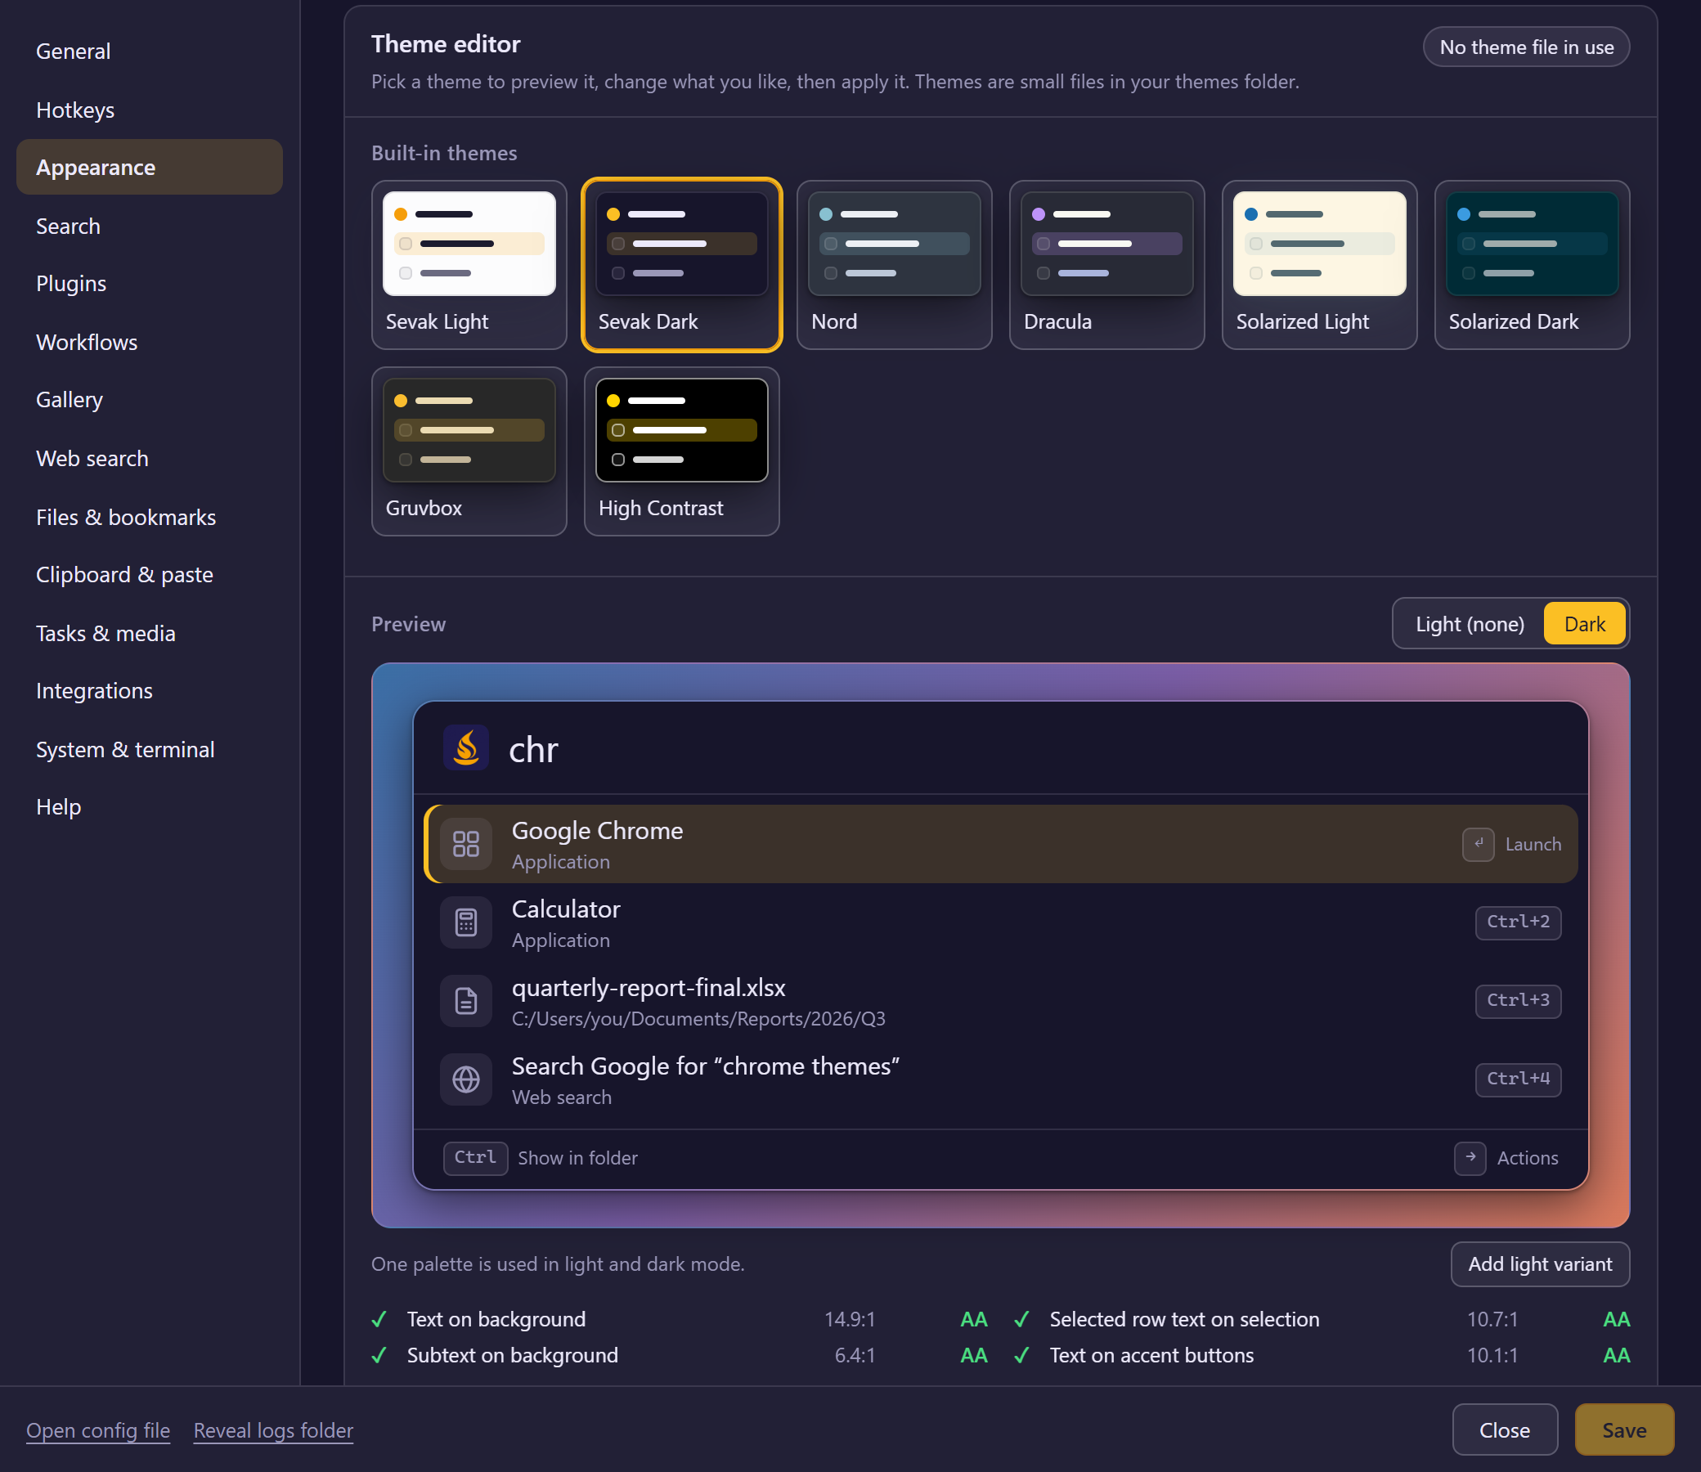The width and height of the screenshot is (1701, 1472).
Task: Open System & terminal settings
Action: click(150, 749)
